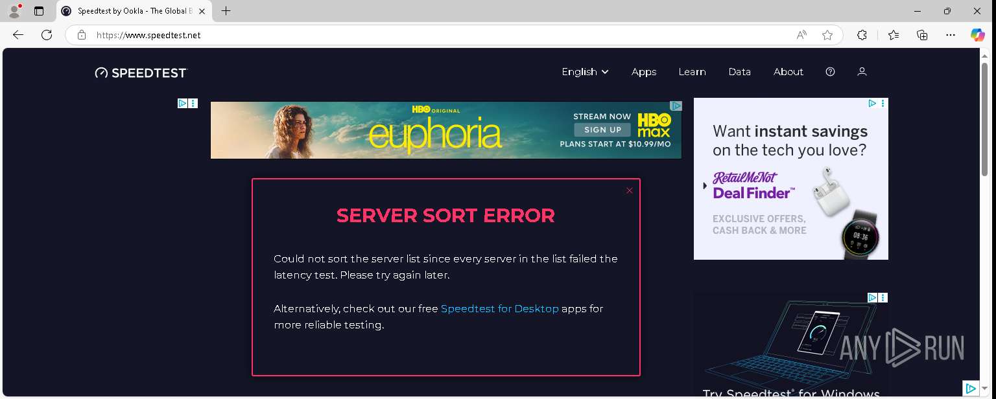Open a new tab with plus button

point(226,11)
